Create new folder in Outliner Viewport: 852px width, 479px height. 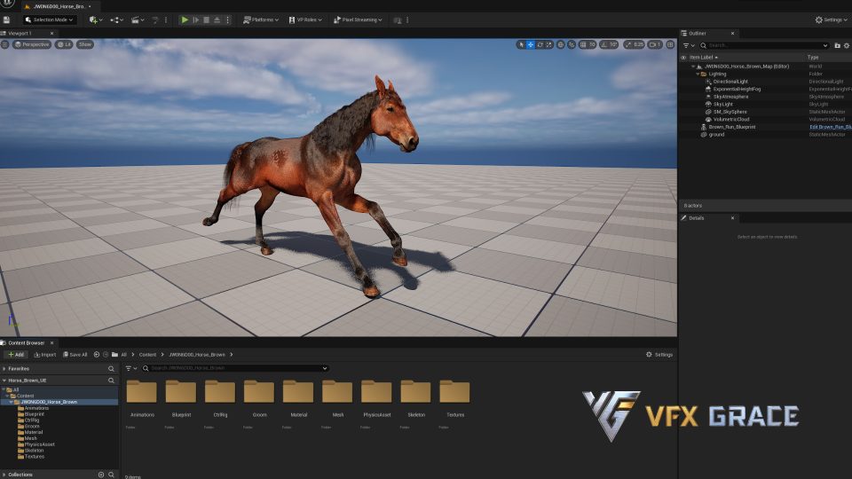[x=837, y=45]
